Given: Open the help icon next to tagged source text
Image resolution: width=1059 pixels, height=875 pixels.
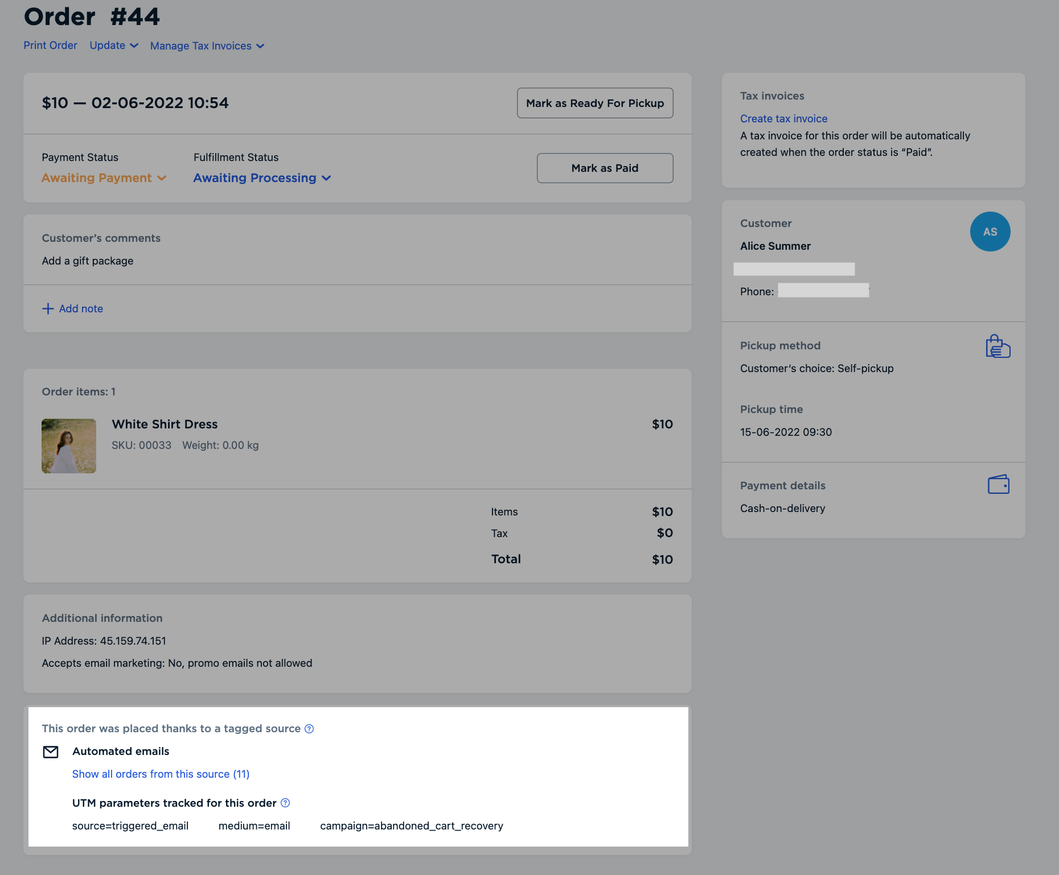Looking at the screenshot, I should pyautogui.click(x=308, y=729).
